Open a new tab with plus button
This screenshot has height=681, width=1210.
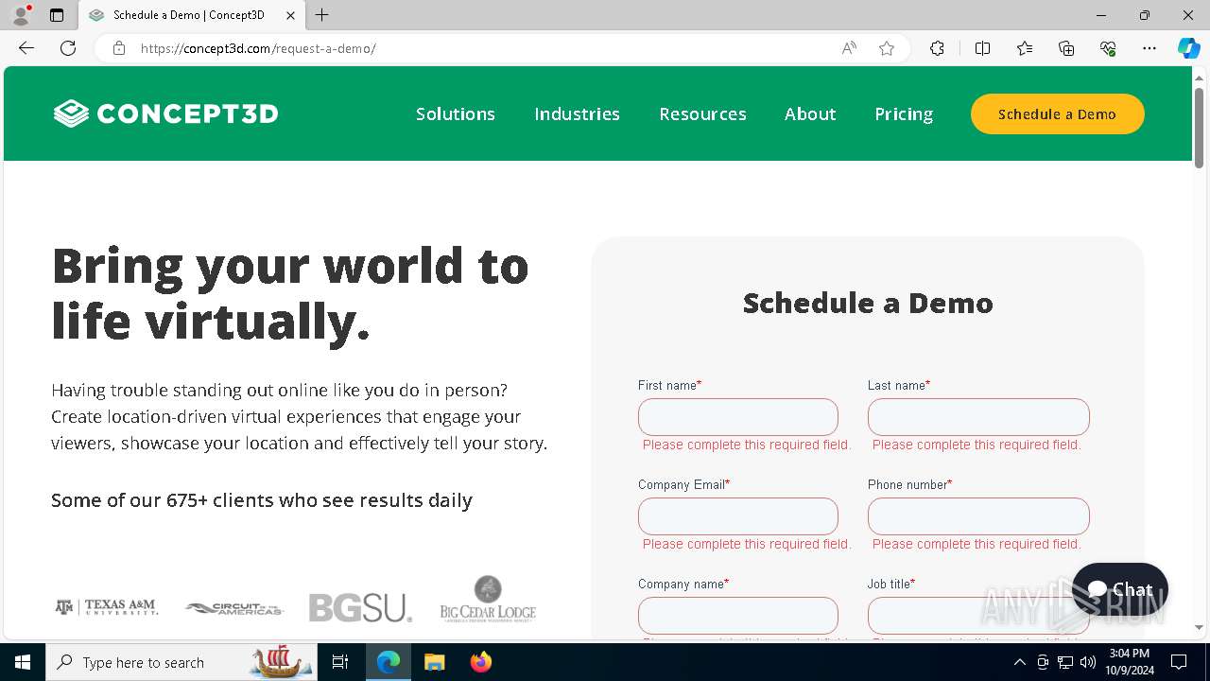click(x=322, y=15)
